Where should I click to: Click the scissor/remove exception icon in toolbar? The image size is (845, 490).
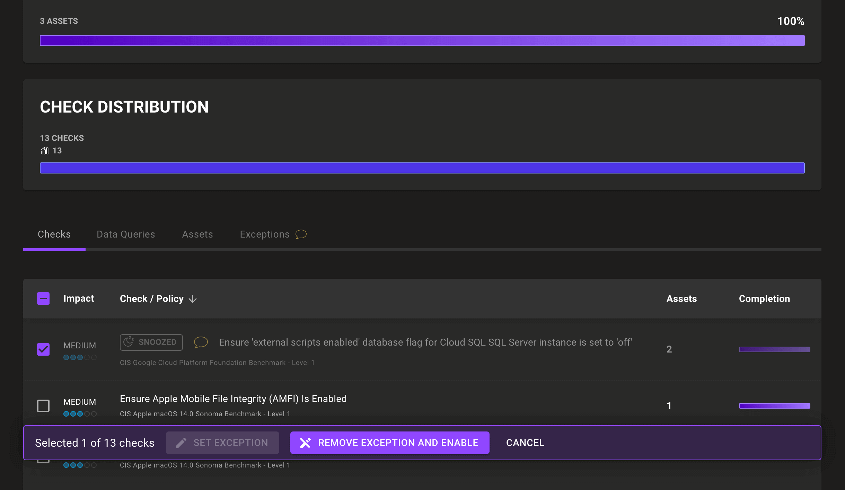click(305, 442)
